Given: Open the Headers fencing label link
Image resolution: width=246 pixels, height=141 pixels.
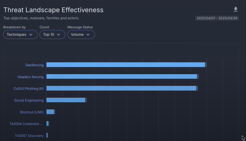Looking at the screenshot, I should (x=30, y=77).
